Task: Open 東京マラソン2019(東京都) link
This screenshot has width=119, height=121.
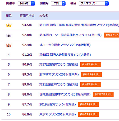Action: pyautogui.click(x=58, y=114)
